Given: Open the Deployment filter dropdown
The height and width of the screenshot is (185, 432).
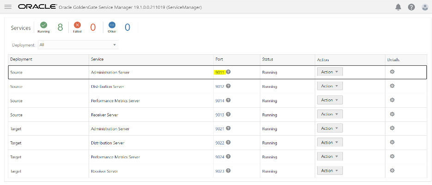Looking at the screenshot, I should [x=78, y=45].
